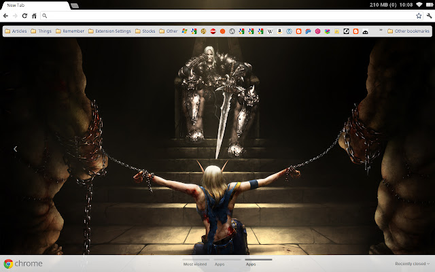Screen dimensions: 435x272
Task: Open the black dome bookmark icon
Action: click(x=365, y=32)
